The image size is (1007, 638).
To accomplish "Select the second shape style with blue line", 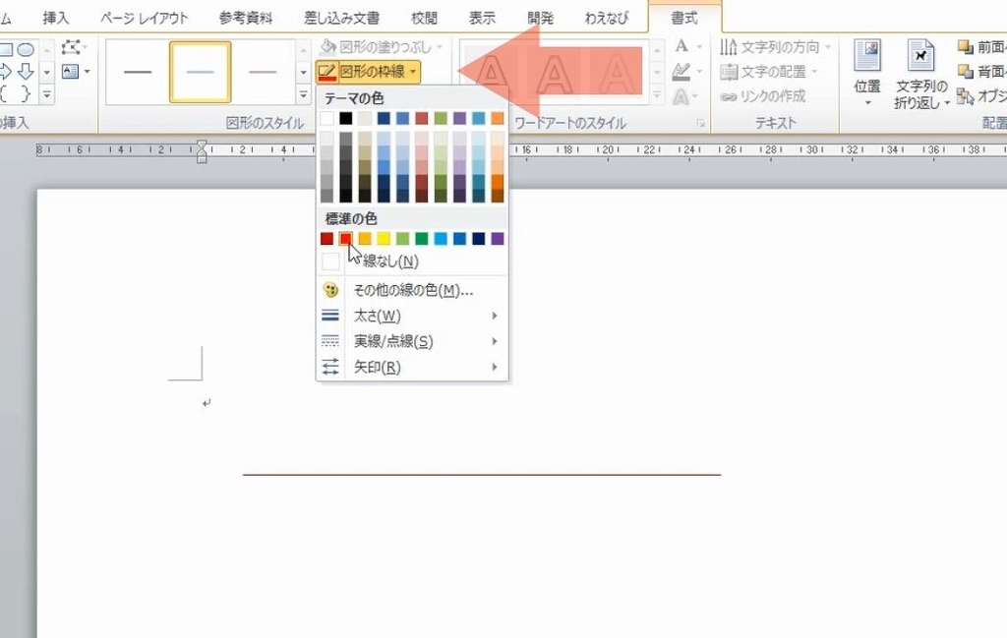I will (200, 71).
